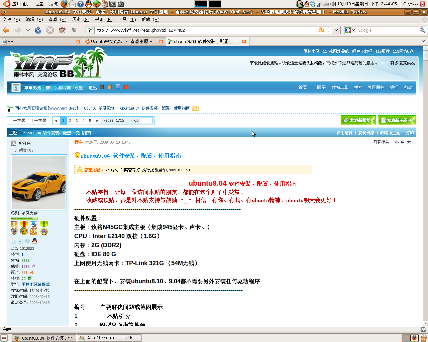This screenshot has width=428, height=342.
Task: Click 只看楼主 filter link
Action: click(x=381, y=142)
